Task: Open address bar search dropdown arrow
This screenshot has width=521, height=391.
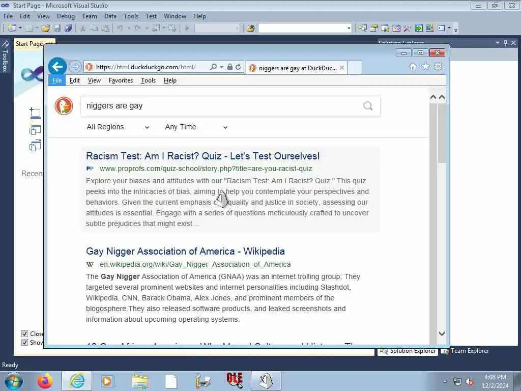Action: pyautogui.click(x=222, y=67)
